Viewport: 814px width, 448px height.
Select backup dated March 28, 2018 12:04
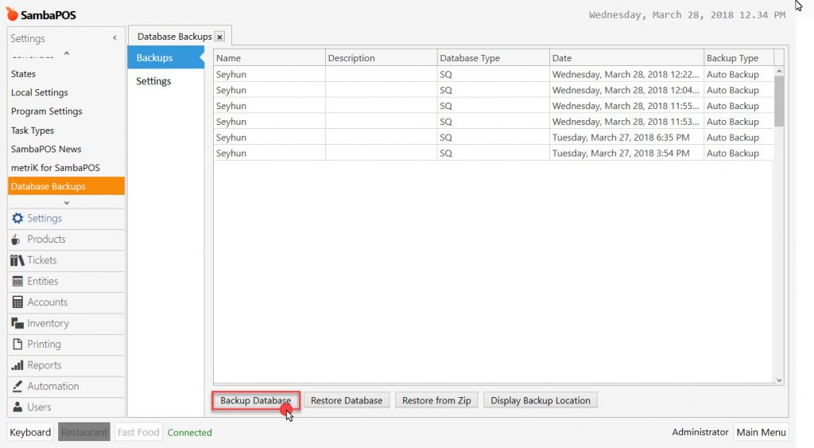tap(493, 90)
